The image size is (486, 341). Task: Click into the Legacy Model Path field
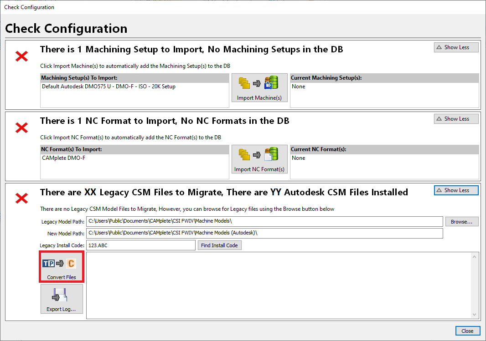[x=264, y=221]
